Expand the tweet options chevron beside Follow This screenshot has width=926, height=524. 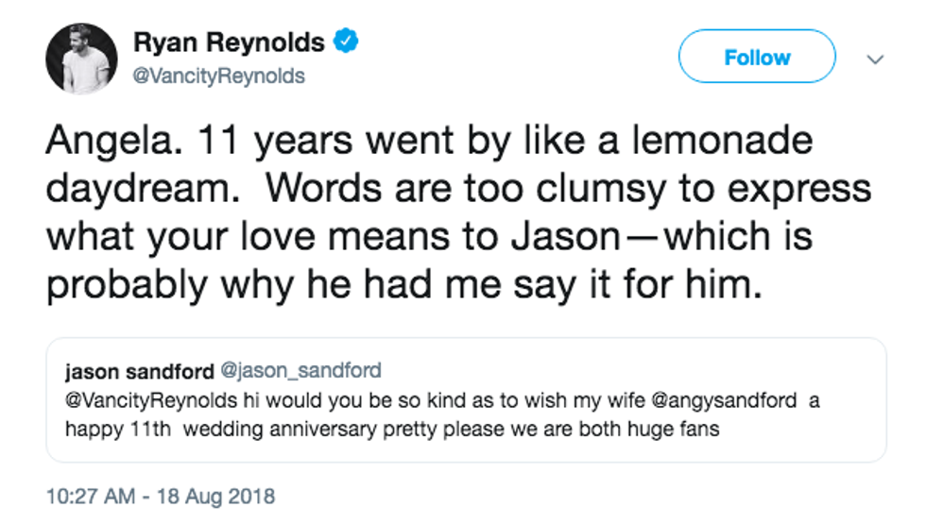tap(875, 59)
